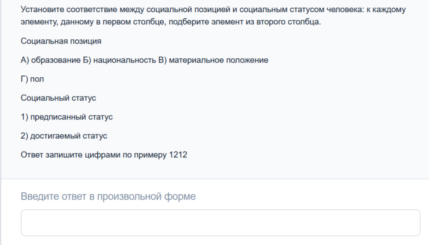Click "1) предписанный статус" line
429x245 pixels.
[x=66, y=117]
